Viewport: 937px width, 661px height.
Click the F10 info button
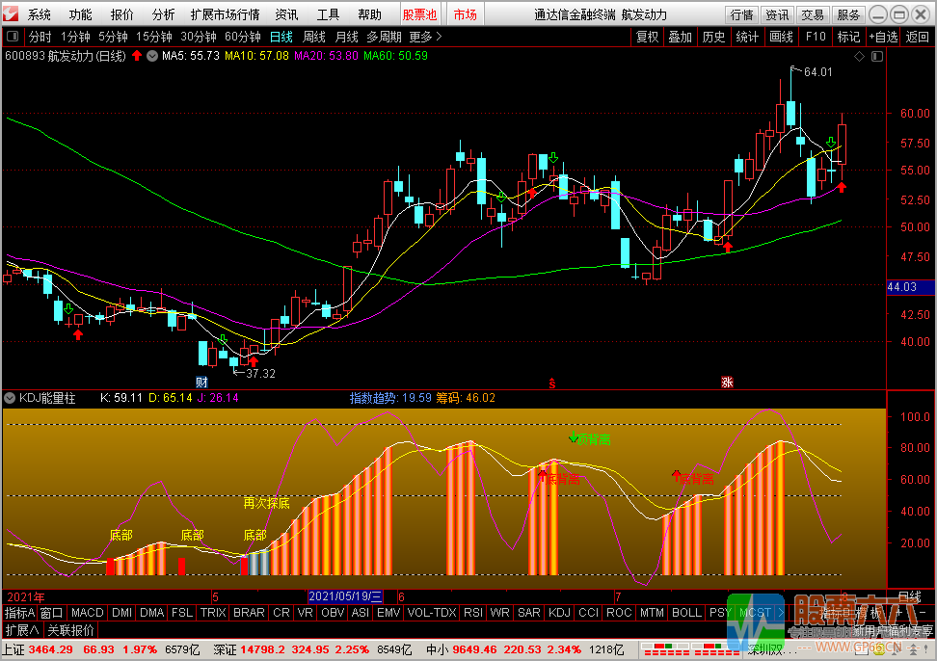coord(816,37)
